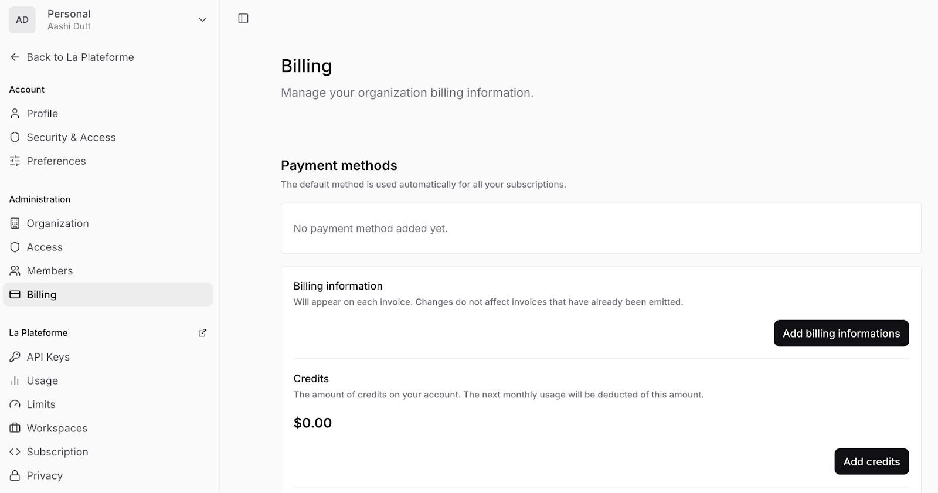Open the API Keys page
938x493 pixels.
click(48, 357)
